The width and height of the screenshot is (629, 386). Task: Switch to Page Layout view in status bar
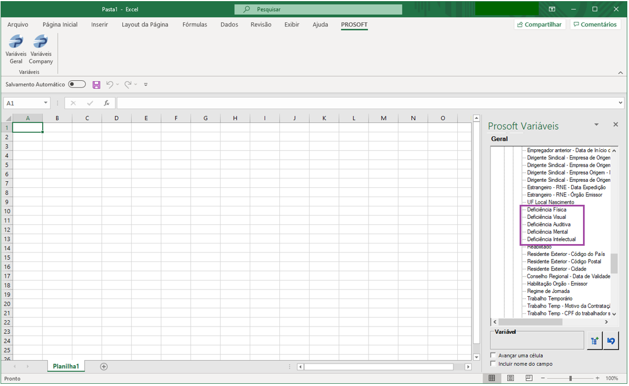tap(510, 378)
